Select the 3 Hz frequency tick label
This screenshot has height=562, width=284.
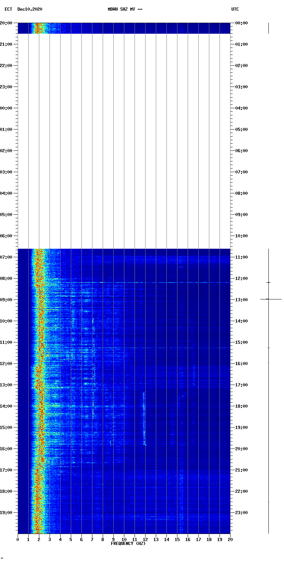click(50, 540)
